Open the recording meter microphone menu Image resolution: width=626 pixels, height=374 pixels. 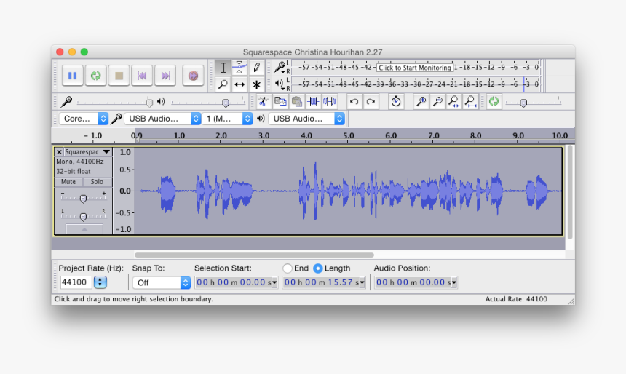(x=280, y=68)
